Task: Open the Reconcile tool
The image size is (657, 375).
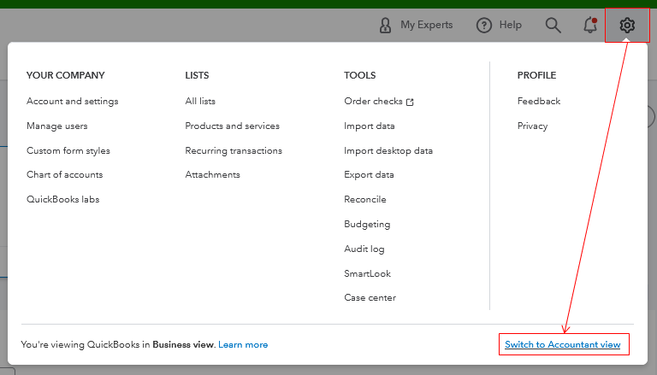Action: [x=365, y=200]
